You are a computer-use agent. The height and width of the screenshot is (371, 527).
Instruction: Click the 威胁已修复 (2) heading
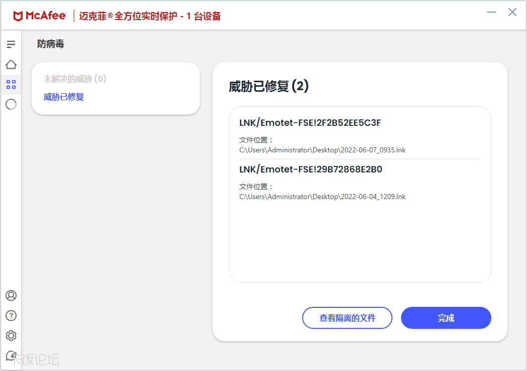[269, 86]
